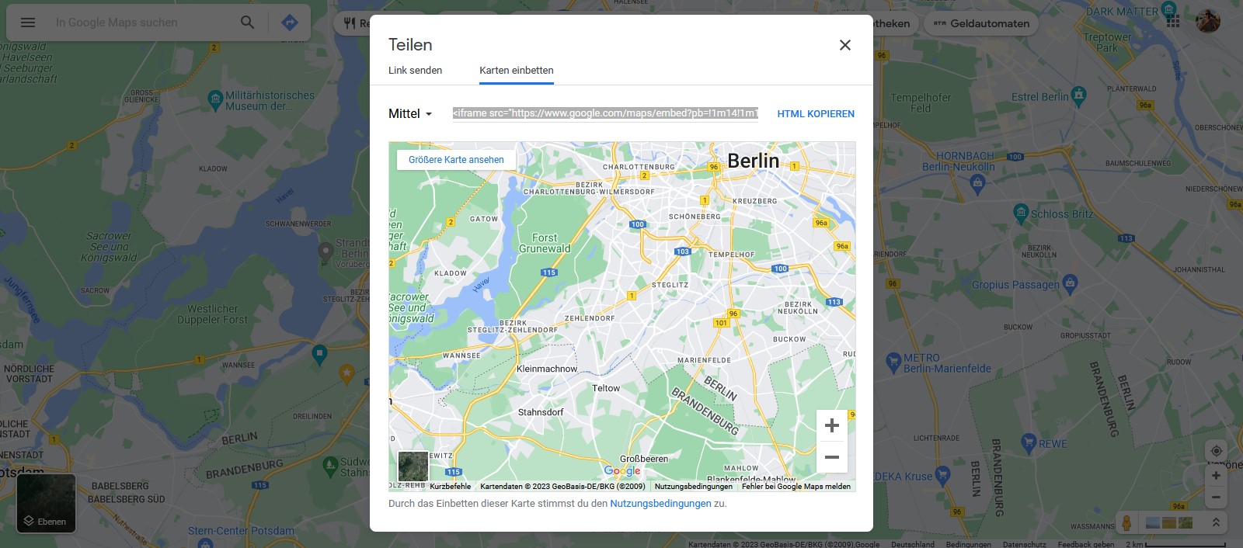Click Bedingungen in map footer
1243x548 pixels.
(969, 544)
